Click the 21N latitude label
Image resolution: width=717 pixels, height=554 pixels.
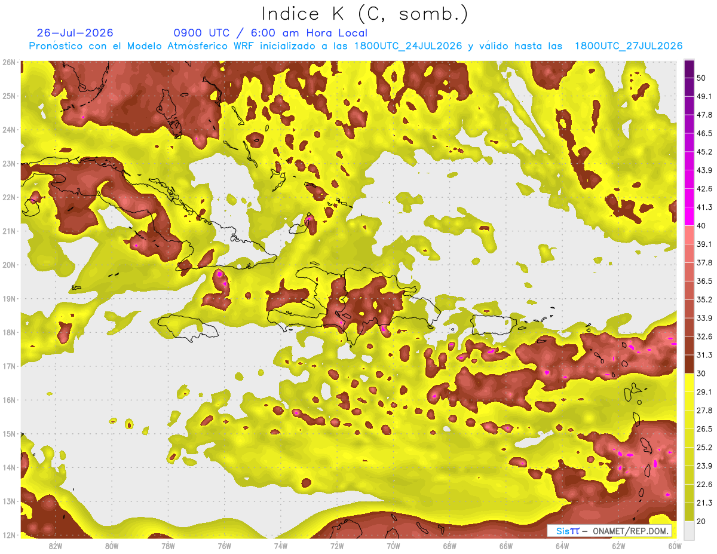[x=9, y=231]
